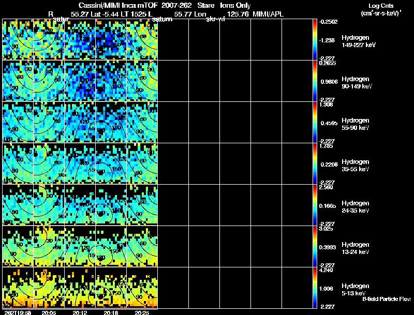Select the Hydrogen 13-24 keV label
Screen dimensions: 414x315
(356, 248)
